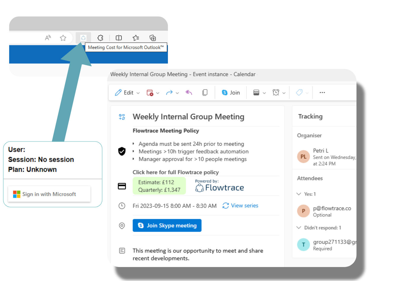
Task: Click the P avatar for p@flowtrace.co
Action: click(303, 211)
